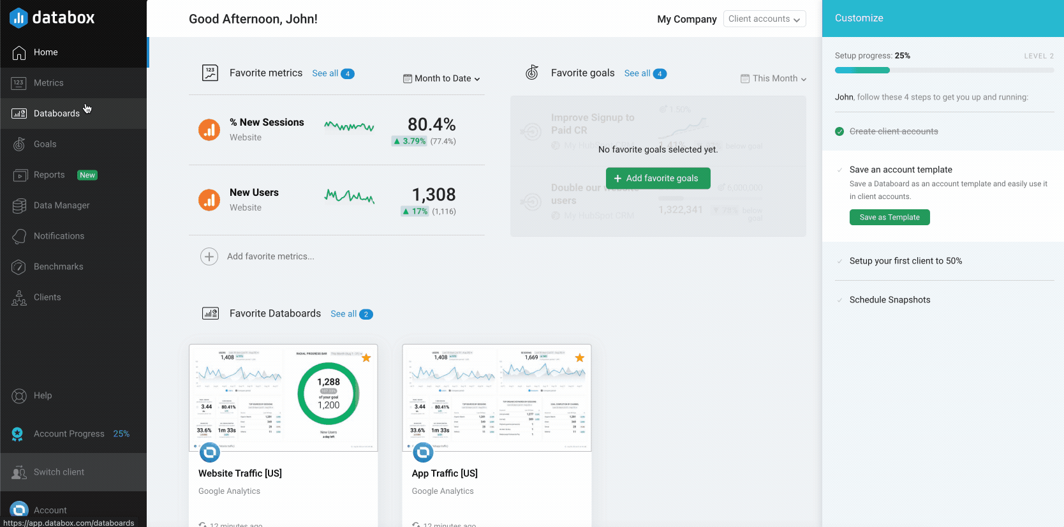Image resolution: width=1064 pixels, height=527 pixels.
Task: Open Reports from the sidebar menu
Action: [49, 175]
